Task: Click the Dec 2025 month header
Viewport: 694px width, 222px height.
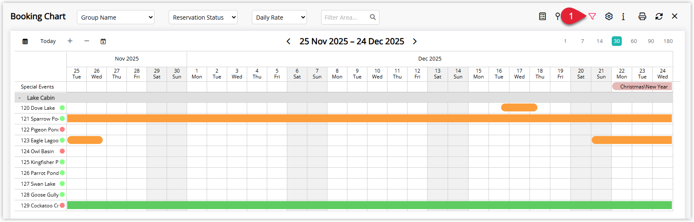Action: point(430,59)
